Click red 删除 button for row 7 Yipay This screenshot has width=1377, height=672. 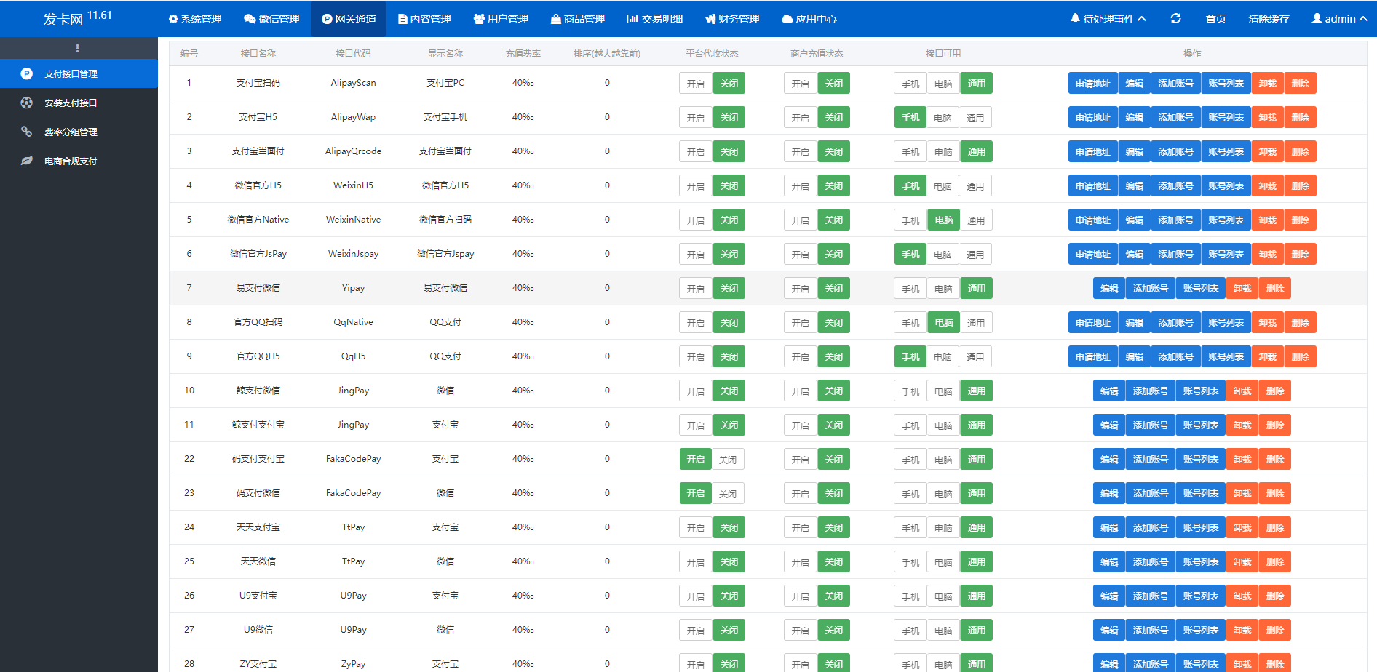click(x=1274, y=289)
